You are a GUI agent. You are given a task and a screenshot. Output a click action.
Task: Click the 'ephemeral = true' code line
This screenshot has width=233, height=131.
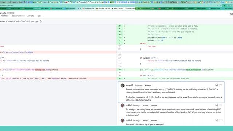tap(155, 40)
